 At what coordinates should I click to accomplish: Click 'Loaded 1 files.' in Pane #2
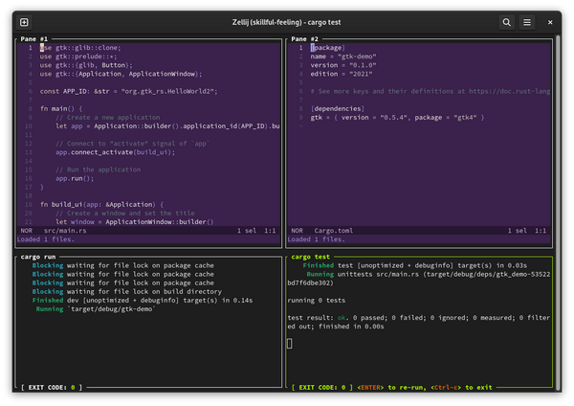pos(317,239)
